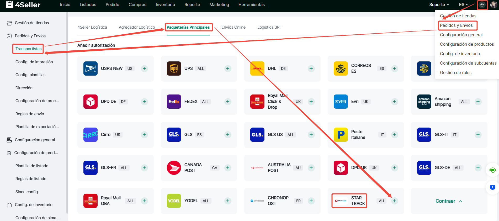Add Evri UK carrier plus icon

[x=395, y=102]
